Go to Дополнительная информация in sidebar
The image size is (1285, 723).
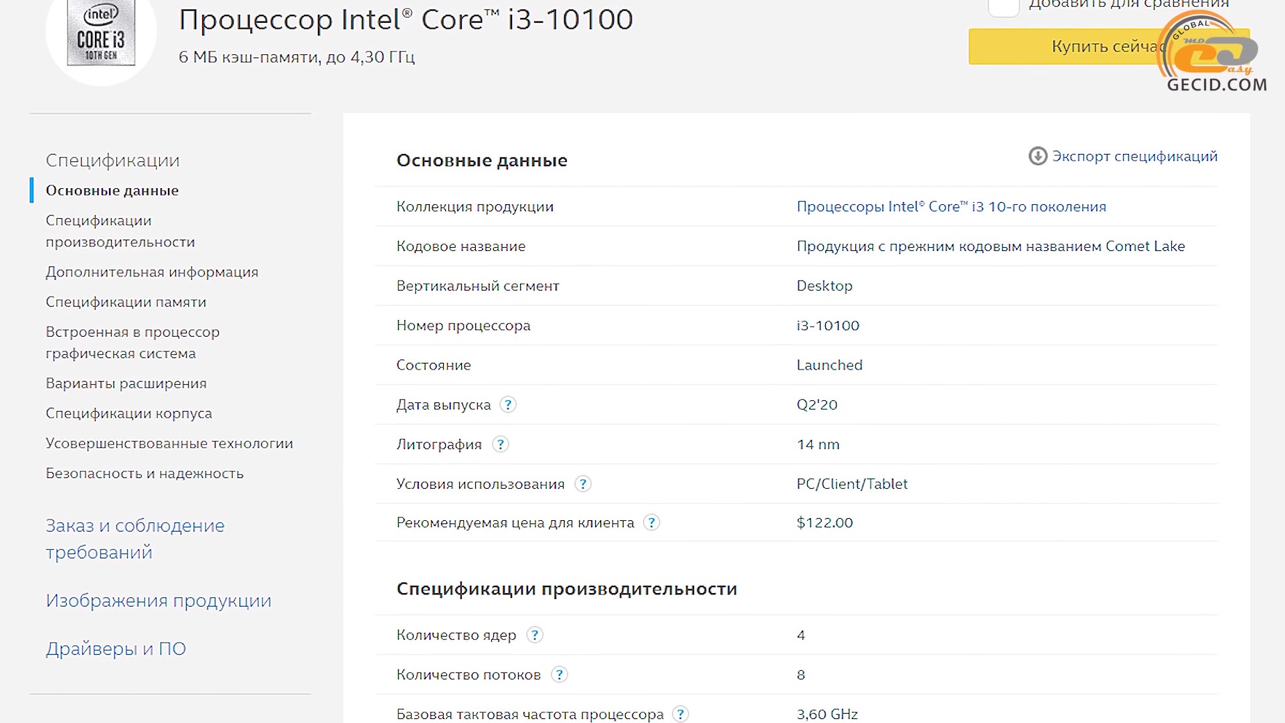tap(152, 272)
